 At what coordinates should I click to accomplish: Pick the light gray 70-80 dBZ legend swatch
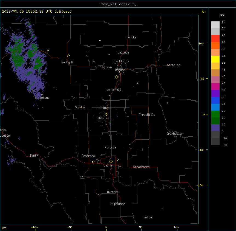click(x=215, y=25)
